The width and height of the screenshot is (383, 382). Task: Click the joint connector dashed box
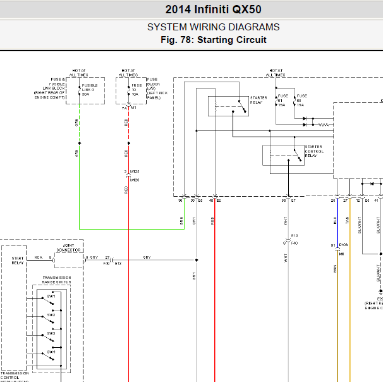pos(69,261)
